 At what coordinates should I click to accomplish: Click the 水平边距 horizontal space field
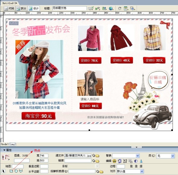[x=44, y=171]
